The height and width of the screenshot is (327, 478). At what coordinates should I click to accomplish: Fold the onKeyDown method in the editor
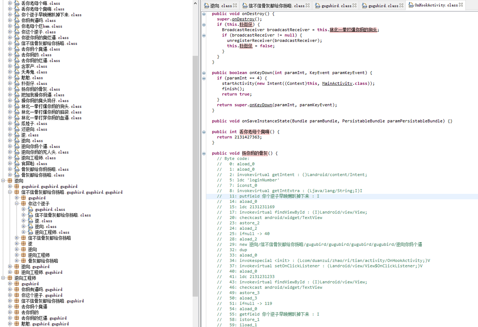204,73
